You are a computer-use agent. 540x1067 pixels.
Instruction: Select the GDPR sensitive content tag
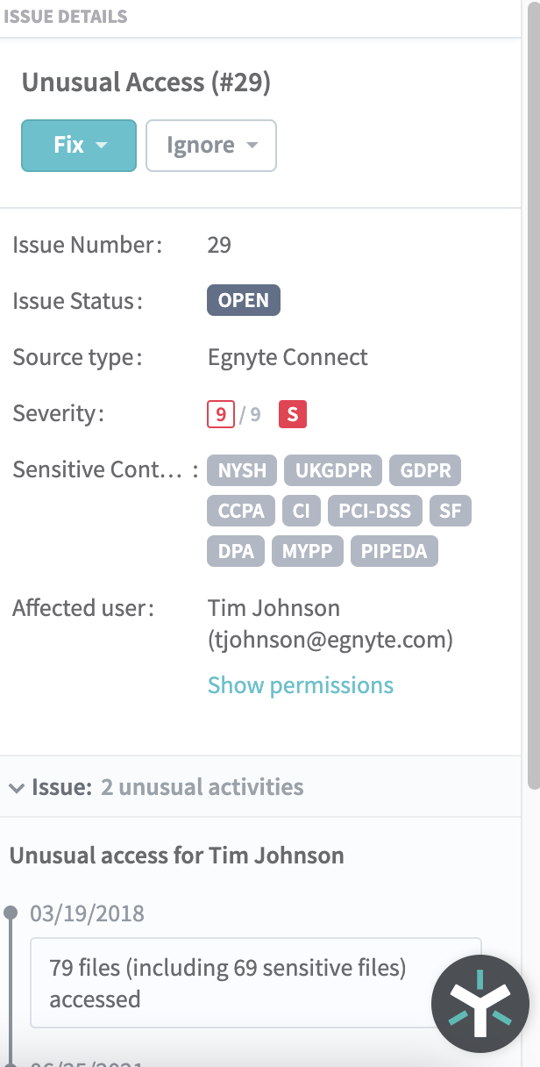click(x=425, y=470)
